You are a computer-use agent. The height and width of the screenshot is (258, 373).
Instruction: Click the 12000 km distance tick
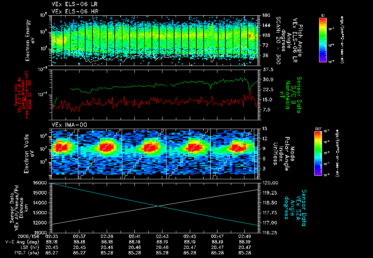(40, 223)
